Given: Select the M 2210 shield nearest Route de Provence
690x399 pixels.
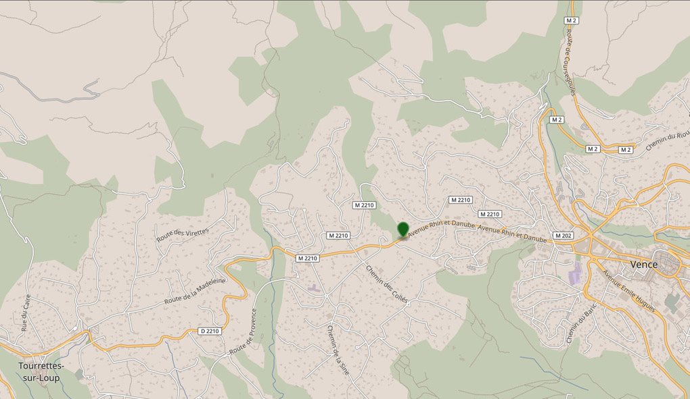Looking at the screenshot, I should (x=307, y=259).
